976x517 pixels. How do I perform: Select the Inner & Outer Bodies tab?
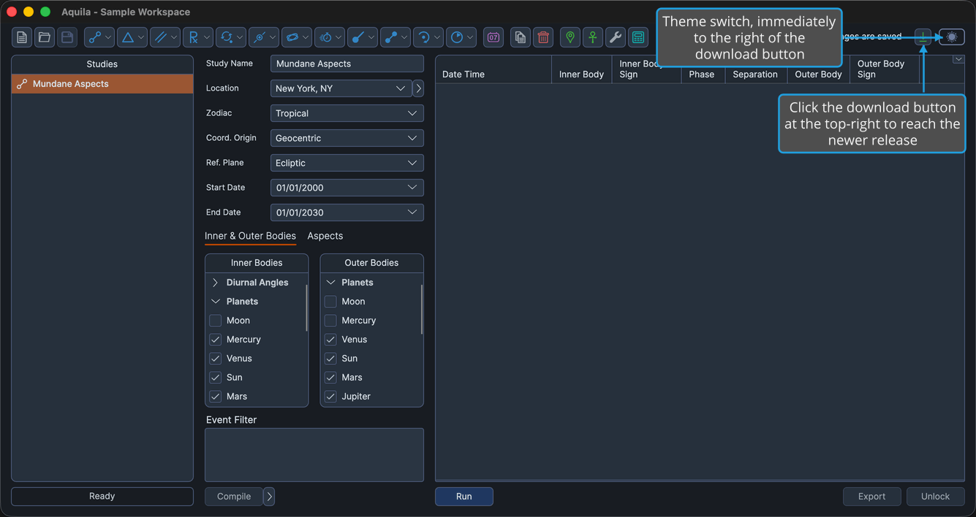250,236
